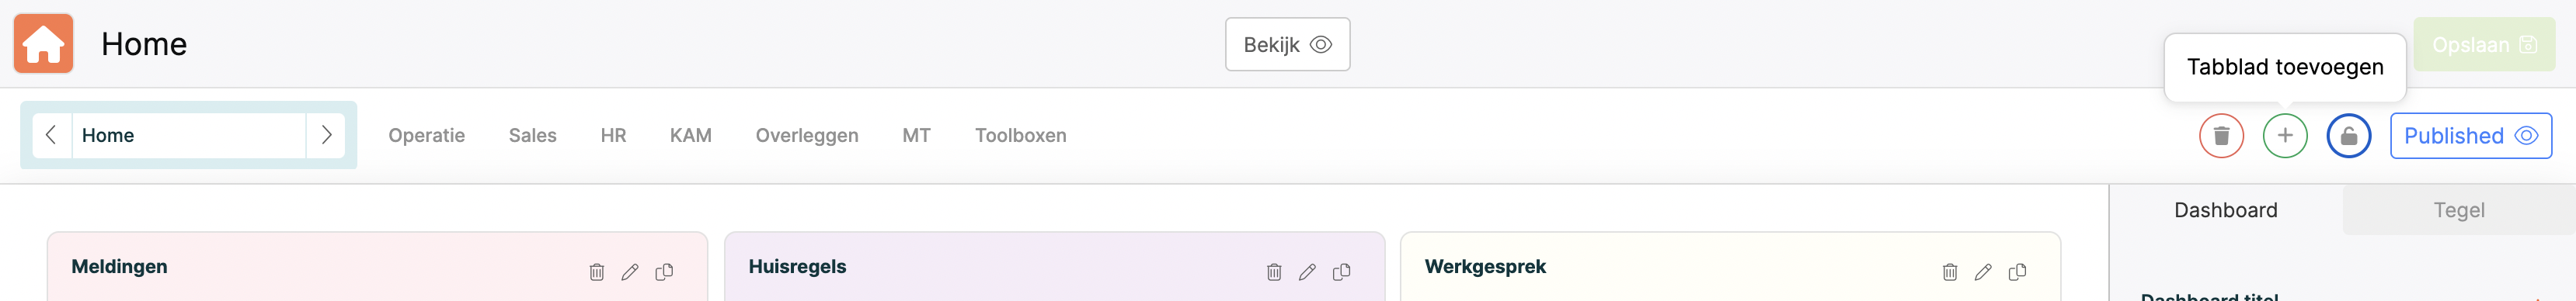Edit the Huisregels tile
2576x301 pixels.
[1307, 272]
